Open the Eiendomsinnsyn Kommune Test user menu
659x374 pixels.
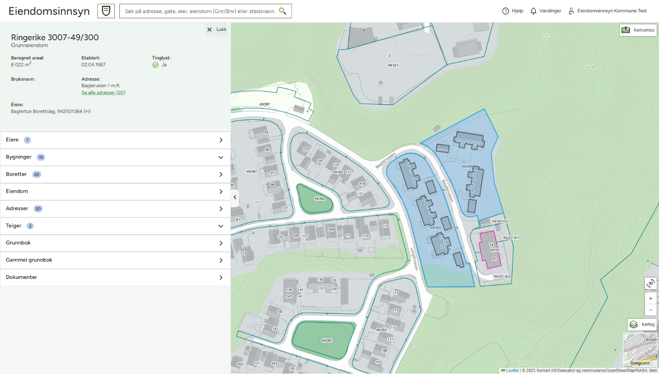(607, 11)
